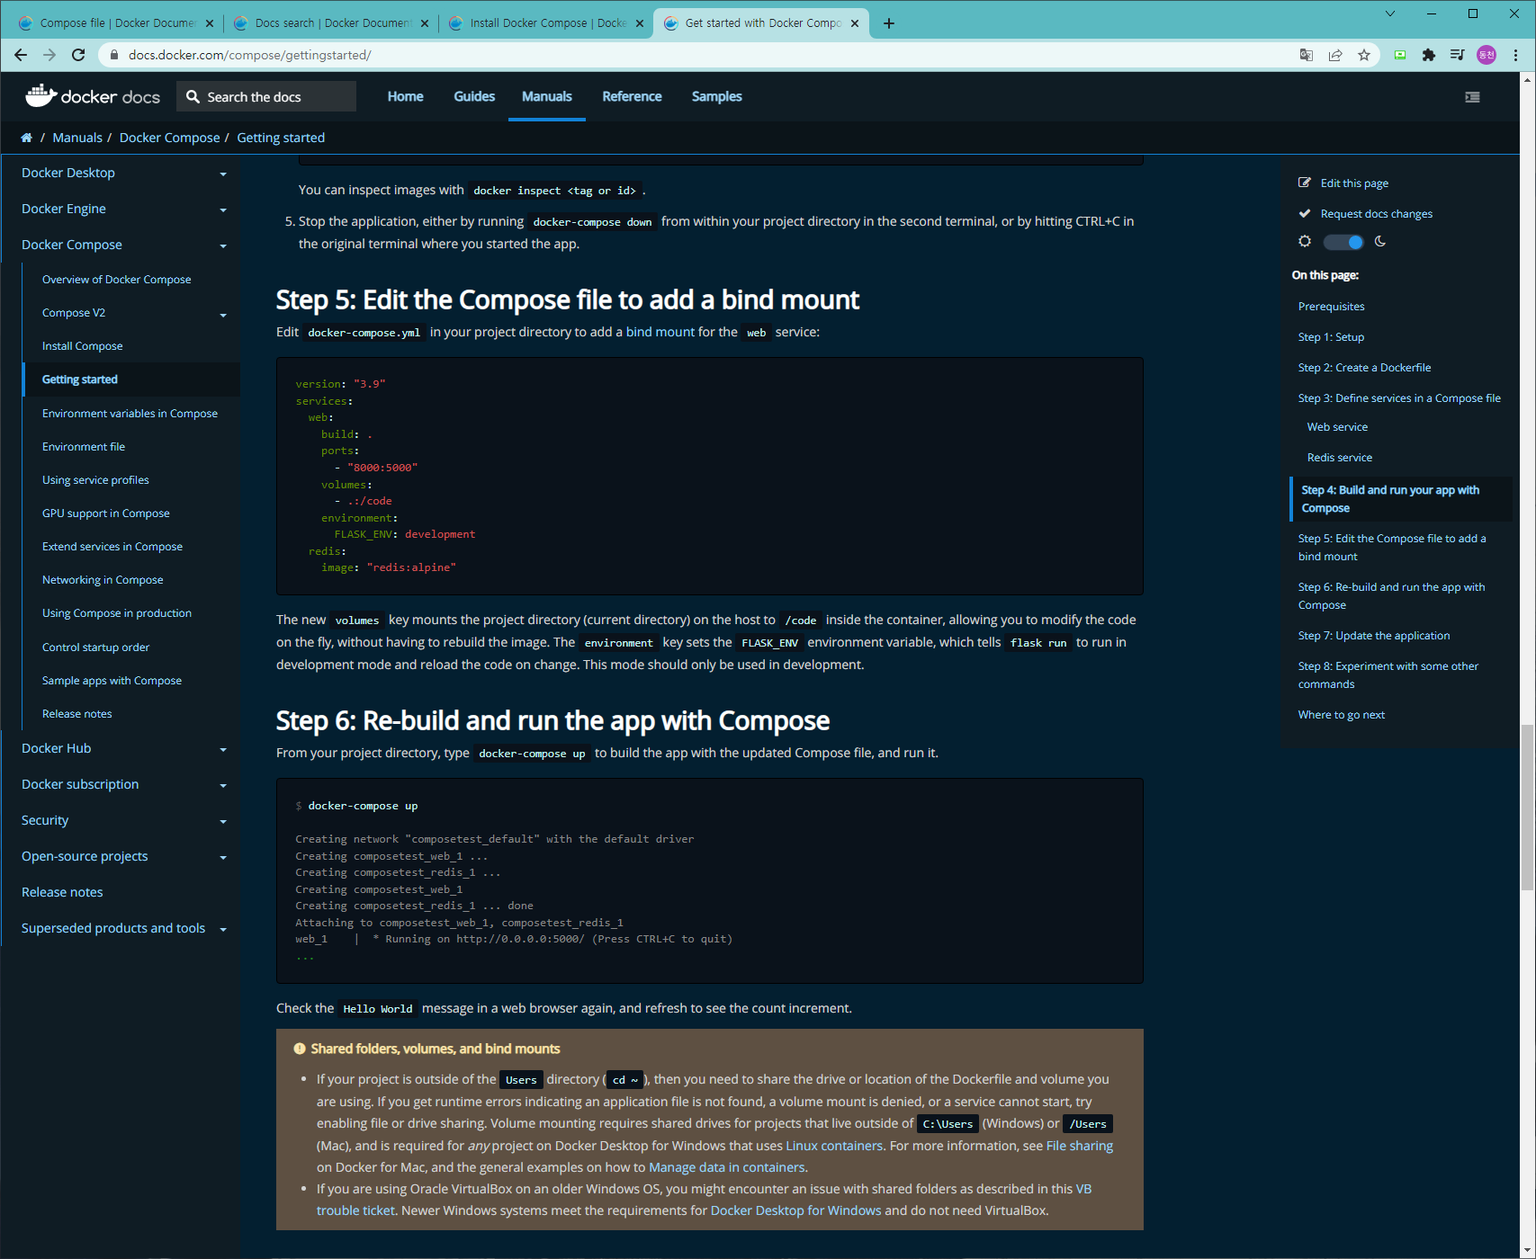The height and width of the screenshot is (1259, 1536).
Task: Close the Docs search tab
Action: click(x=425, y=23)
